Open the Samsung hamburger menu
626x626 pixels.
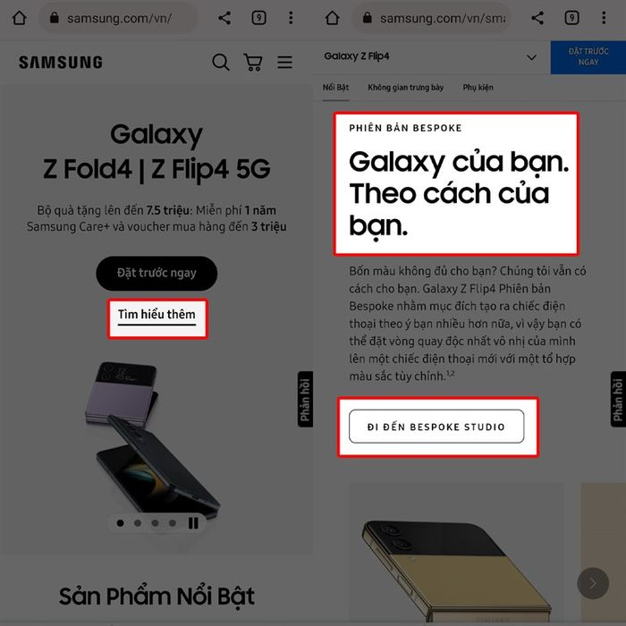[x=284, y=63]
